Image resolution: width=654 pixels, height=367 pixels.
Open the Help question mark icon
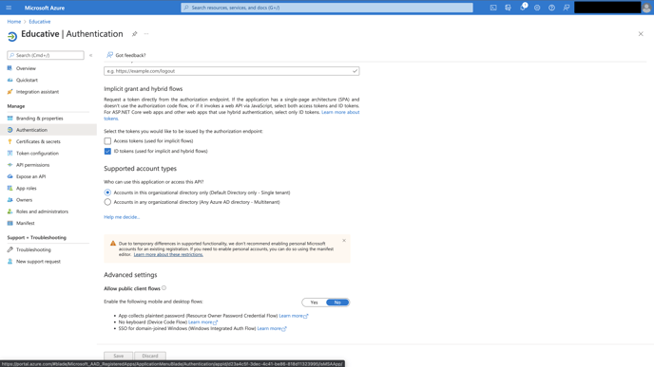tap(551, 8)
